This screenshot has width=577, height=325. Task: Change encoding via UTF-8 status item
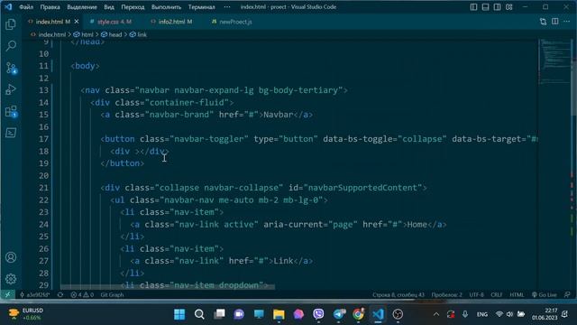477,295
